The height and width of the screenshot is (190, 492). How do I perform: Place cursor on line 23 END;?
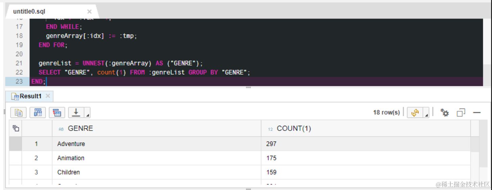[38, 81]
